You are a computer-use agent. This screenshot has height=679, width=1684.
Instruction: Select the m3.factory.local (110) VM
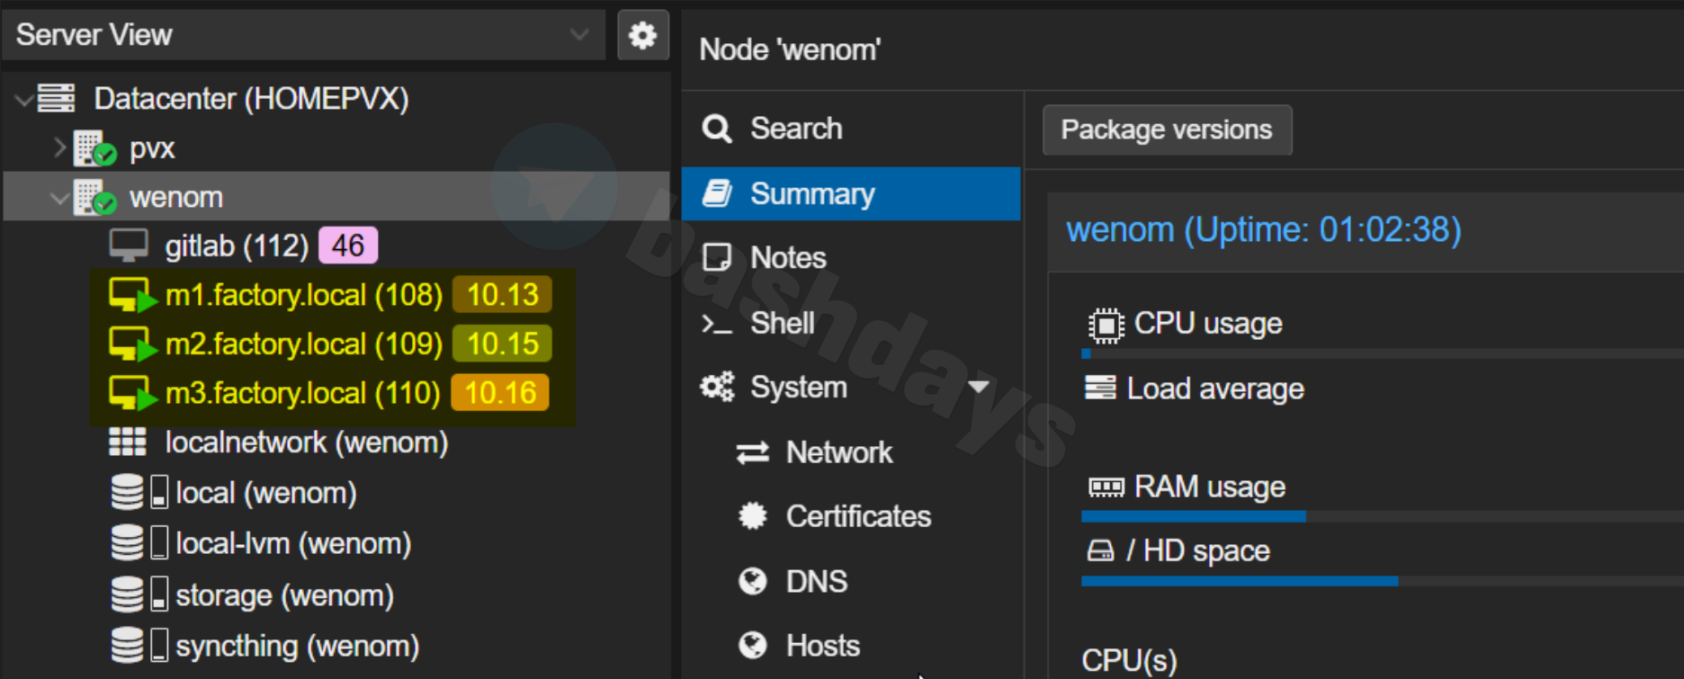(302, 393)
